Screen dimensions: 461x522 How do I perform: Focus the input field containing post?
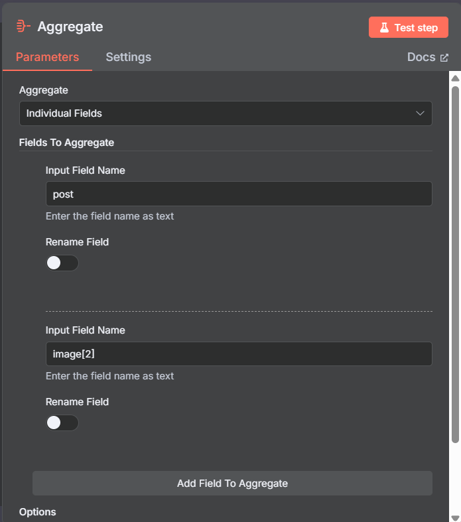tap(239, 194)
